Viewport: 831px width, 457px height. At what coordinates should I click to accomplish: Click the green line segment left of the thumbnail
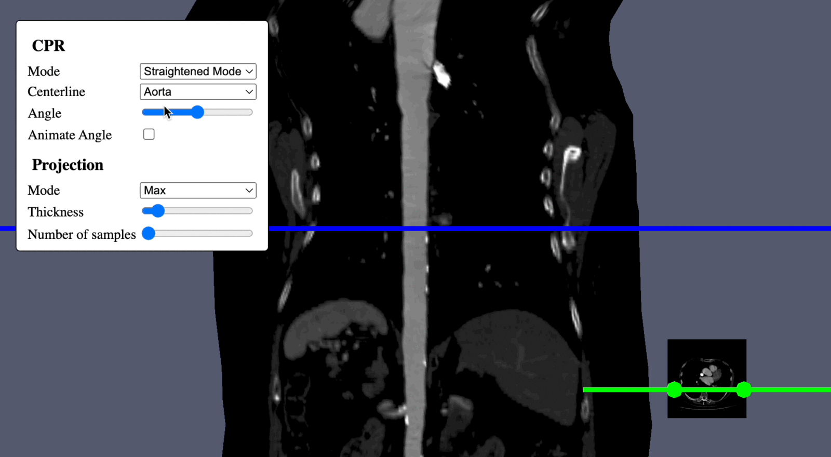(x=623, y=389)
